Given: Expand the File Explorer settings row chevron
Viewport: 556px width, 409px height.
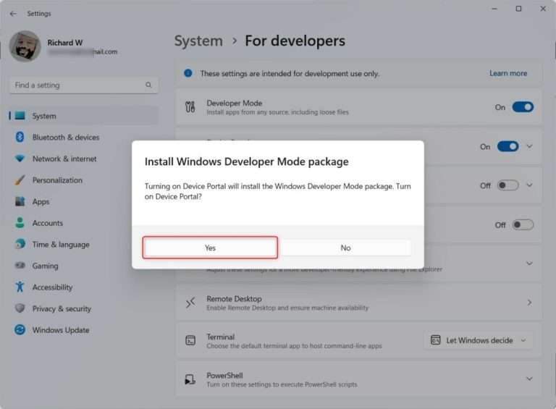Looking at the screenshot, I should [529, 263].
